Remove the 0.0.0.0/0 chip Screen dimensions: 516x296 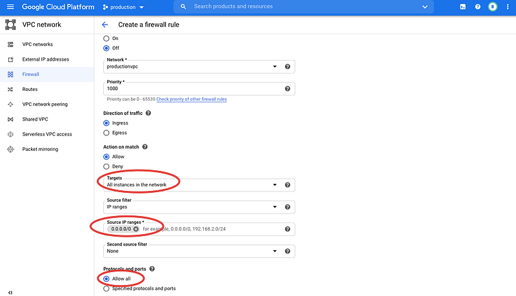136,229
